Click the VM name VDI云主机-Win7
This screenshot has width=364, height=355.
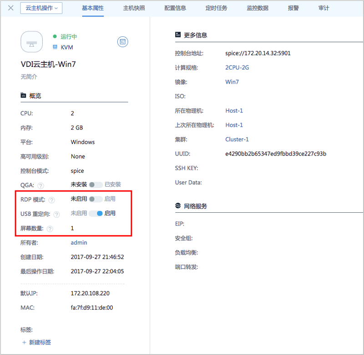[48, 64]
